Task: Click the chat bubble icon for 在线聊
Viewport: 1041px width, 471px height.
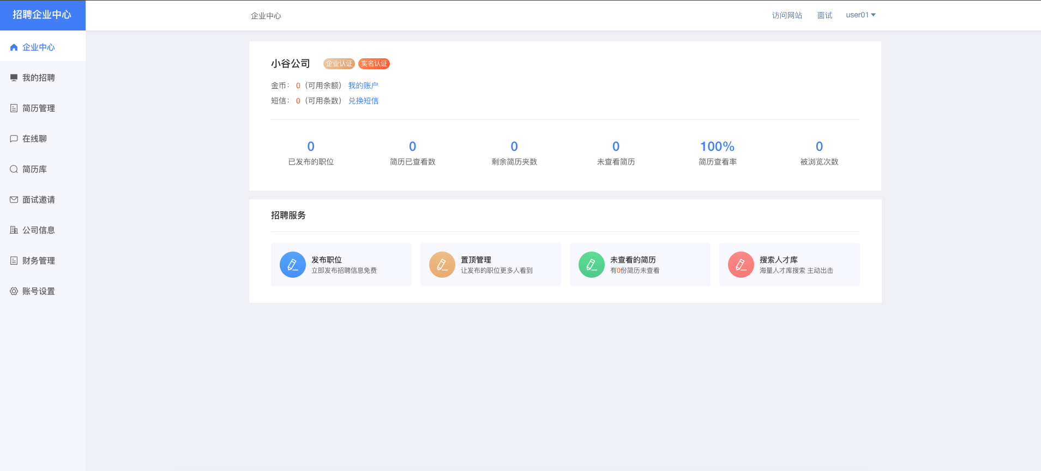Action: point(14,139)
